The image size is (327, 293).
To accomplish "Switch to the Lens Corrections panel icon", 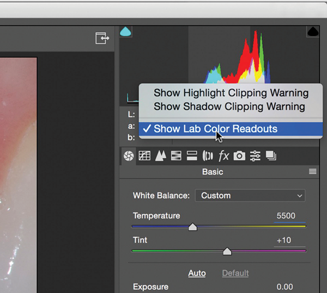I will click(x=208, y=156).
